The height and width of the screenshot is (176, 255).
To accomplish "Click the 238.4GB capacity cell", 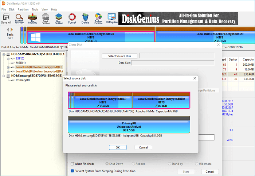I will [249, 74].
